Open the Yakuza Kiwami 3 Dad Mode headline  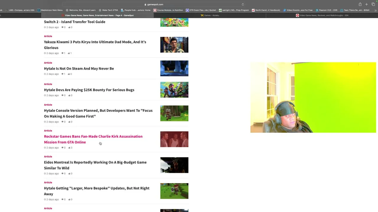click(x=95, y=45)
